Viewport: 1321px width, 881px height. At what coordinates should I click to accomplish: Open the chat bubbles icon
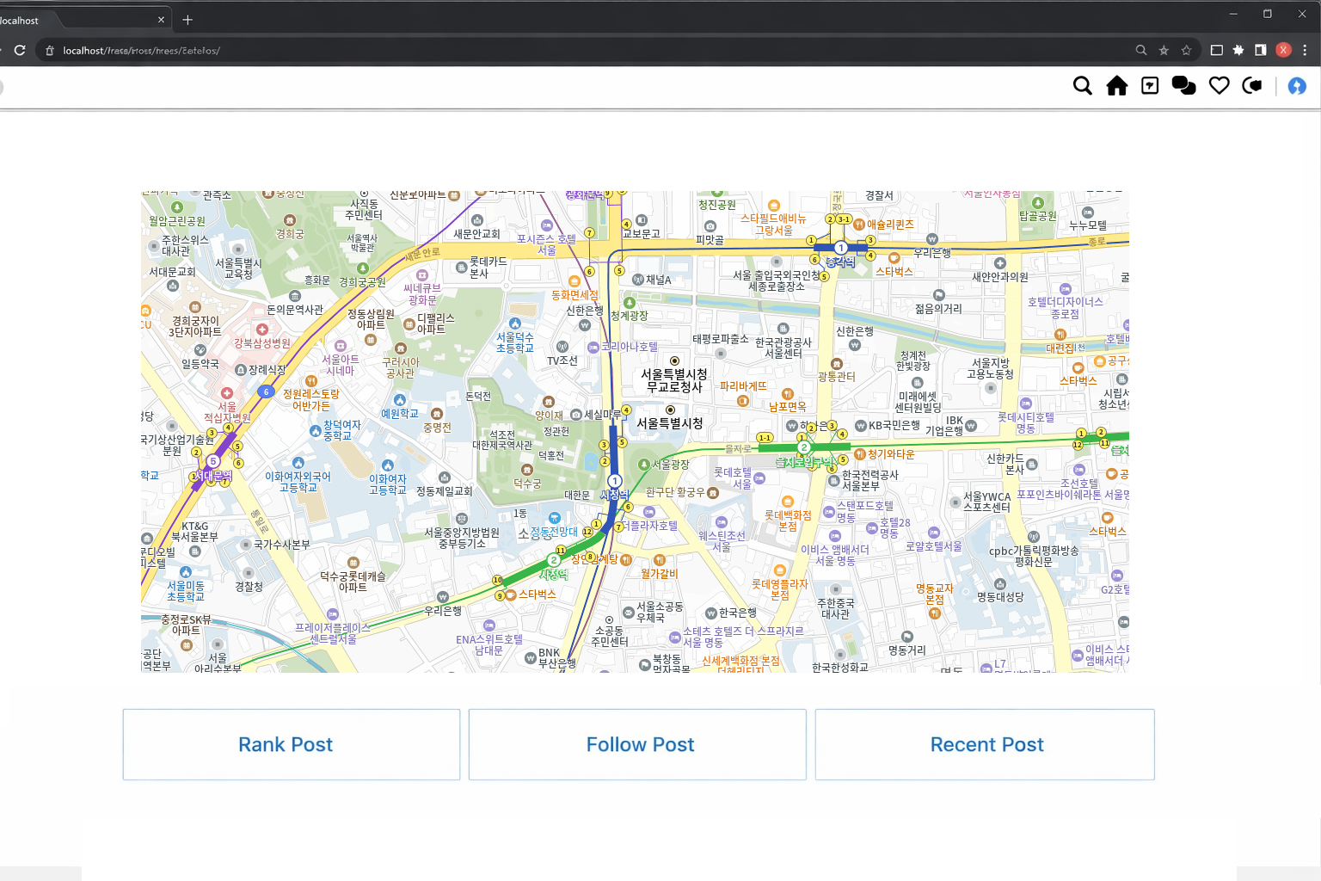[x=1184, y=86]
